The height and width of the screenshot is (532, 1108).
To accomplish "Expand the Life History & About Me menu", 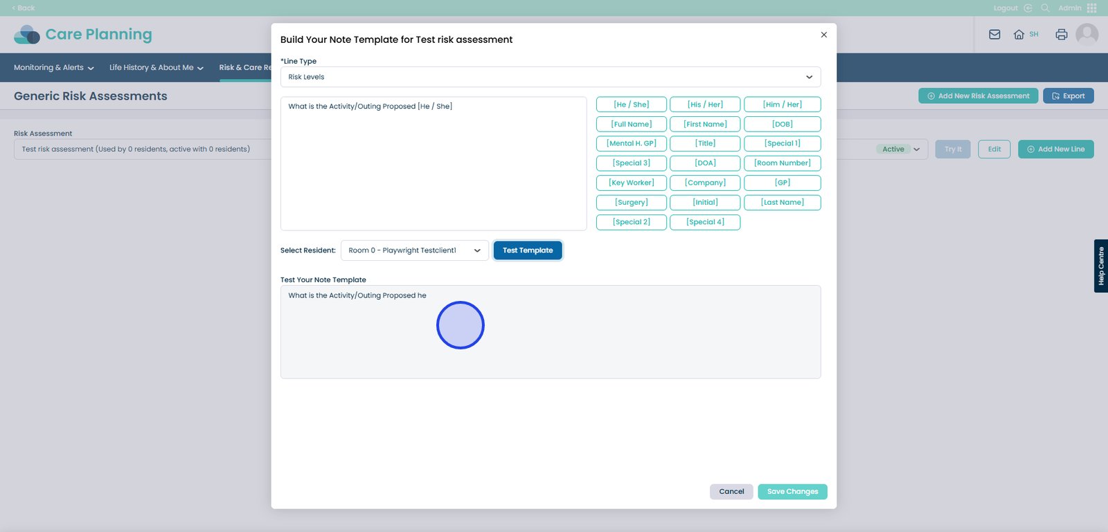I will (157, 68).
